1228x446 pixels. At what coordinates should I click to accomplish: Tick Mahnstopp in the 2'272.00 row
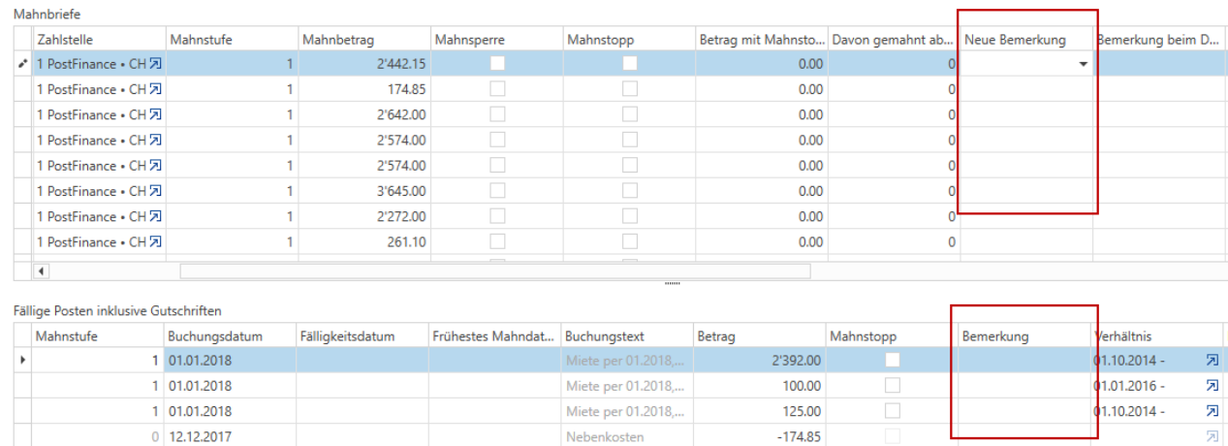tap(630, 216)
